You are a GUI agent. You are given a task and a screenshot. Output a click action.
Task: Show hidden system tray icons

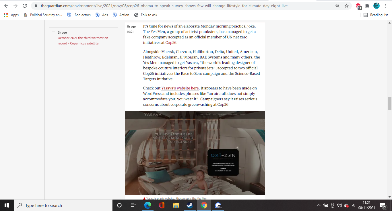click(x=319, y=205)
